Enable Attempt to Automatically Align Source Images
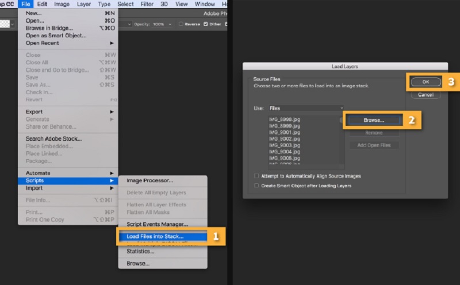The width and height of the screenshot is (460, 285). point(256,176)
